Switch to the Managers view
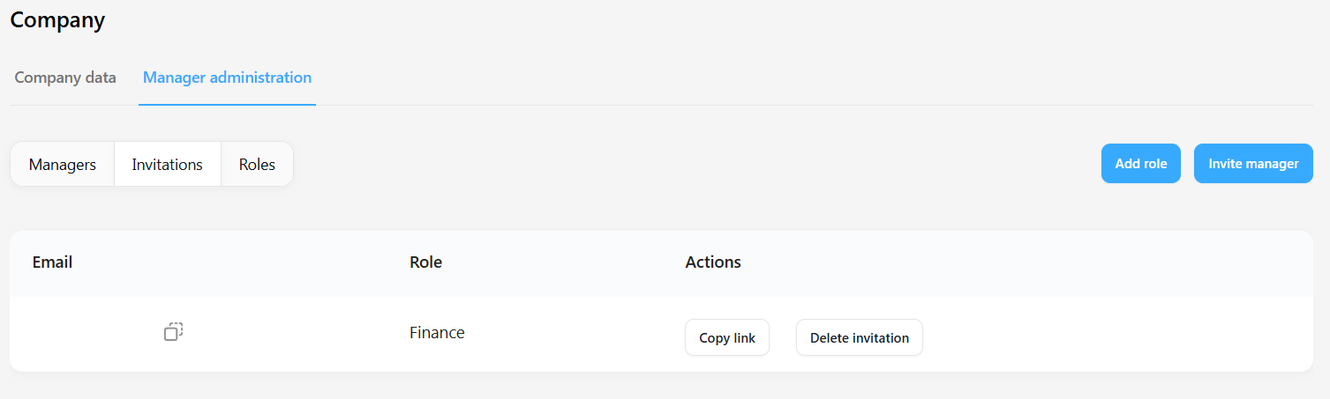Viewport: 1330px width, 399px height. [63, 165]
